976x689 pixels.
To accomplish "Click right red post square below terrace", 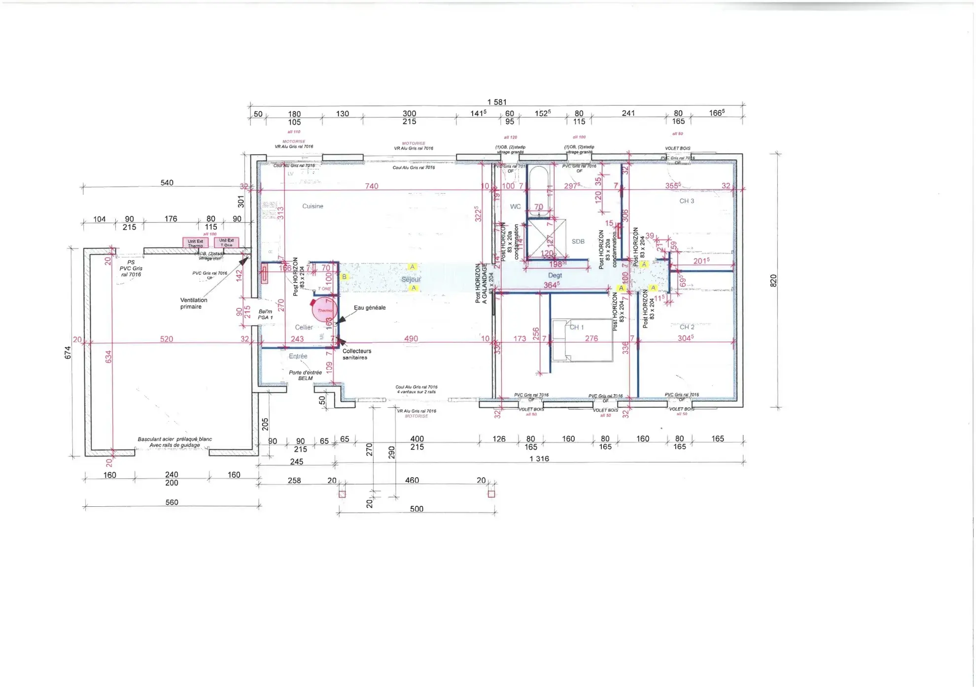I will (491, 494).
